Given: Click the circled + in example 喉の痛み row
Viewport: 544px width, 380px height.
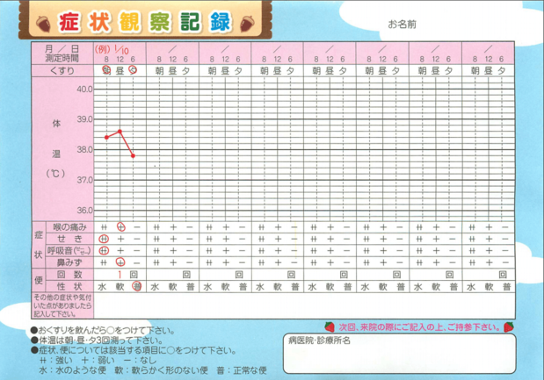Looking at the screenshot, I should coord(120,227).
